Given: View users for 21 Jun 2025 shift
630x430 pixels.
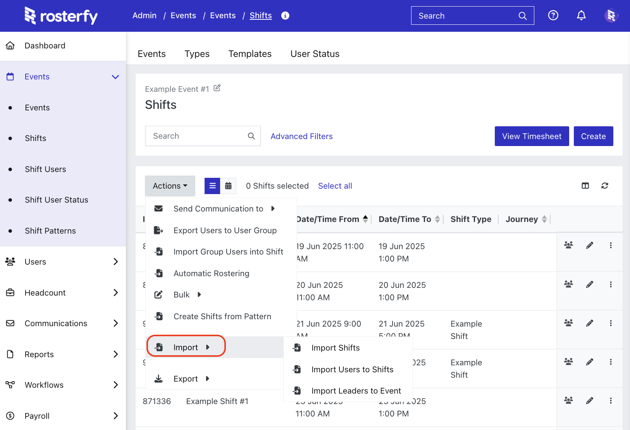Looking at the screenshot, I should [568, 323].
